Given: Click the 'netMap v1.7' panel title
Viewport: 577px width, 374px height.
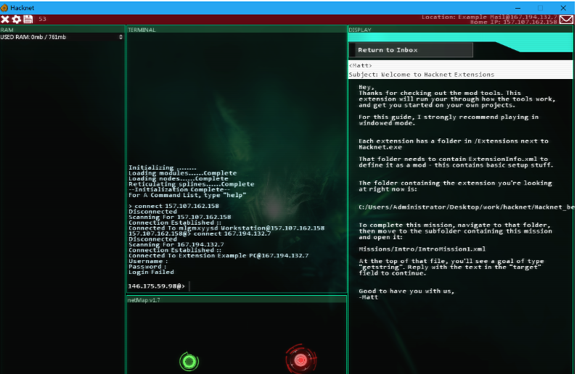Looking at the screenshot, I should [x=144, y=300].
